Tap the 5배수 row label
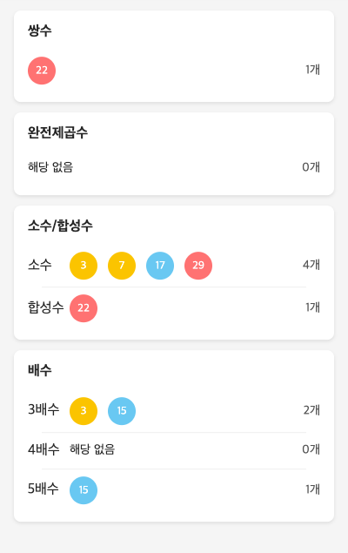Image resolution: width=348 pixels, height=553 pixels. tap(43, 489)
